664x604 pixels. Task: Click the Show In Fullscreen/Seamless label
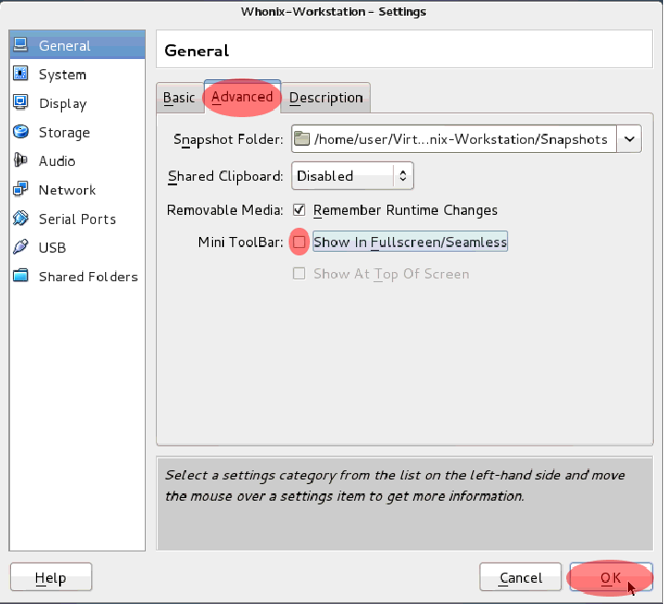pos(409,242)
